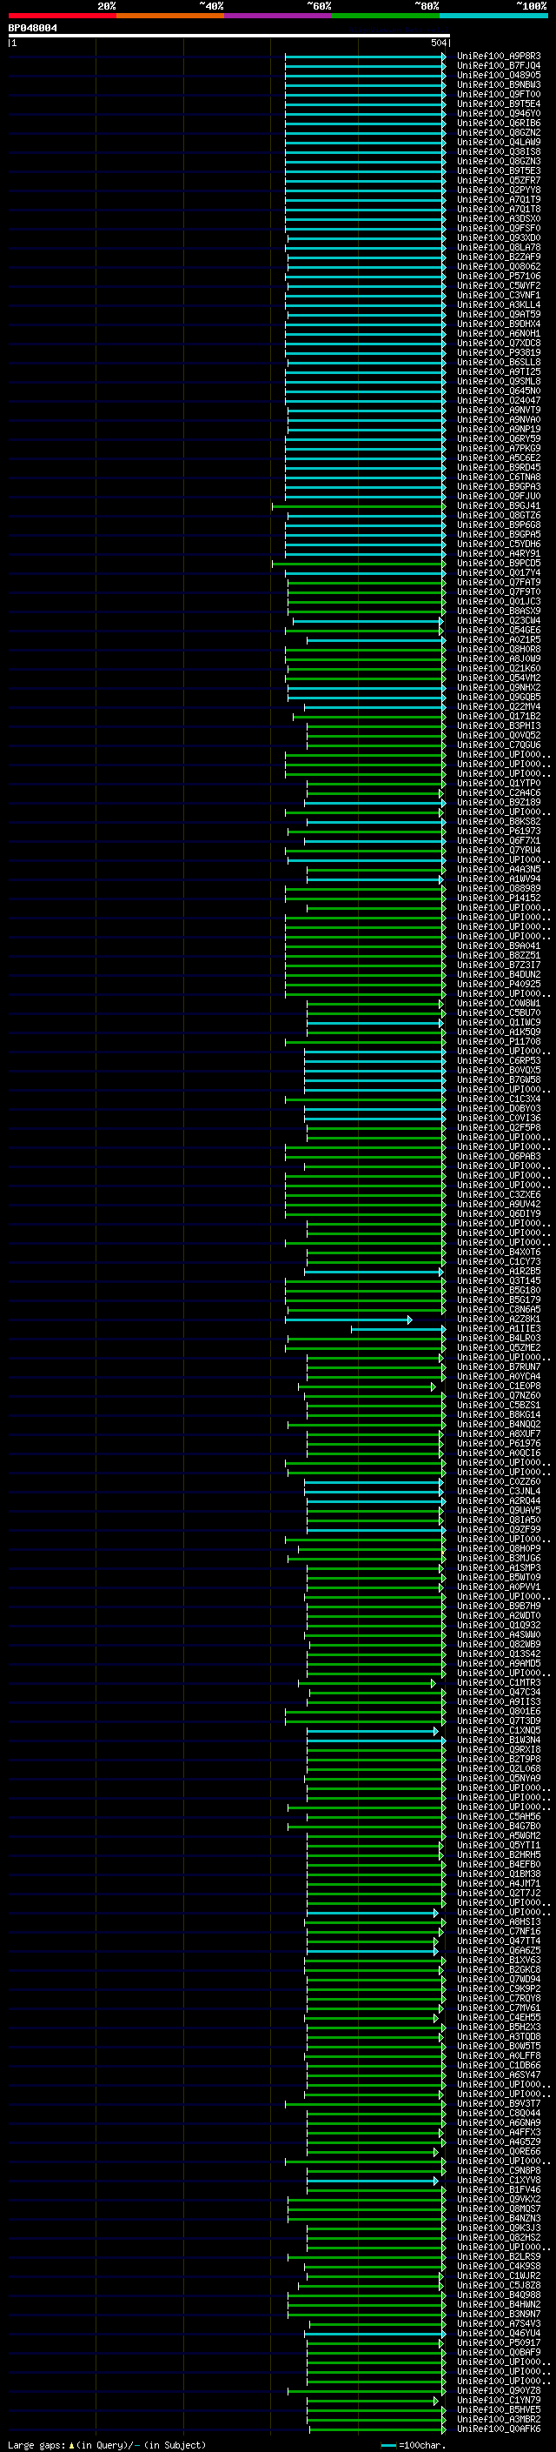Choose the UniRef100_B9T5E3 row label
The image size is (556, 2452).
click(x=498, y=171)
